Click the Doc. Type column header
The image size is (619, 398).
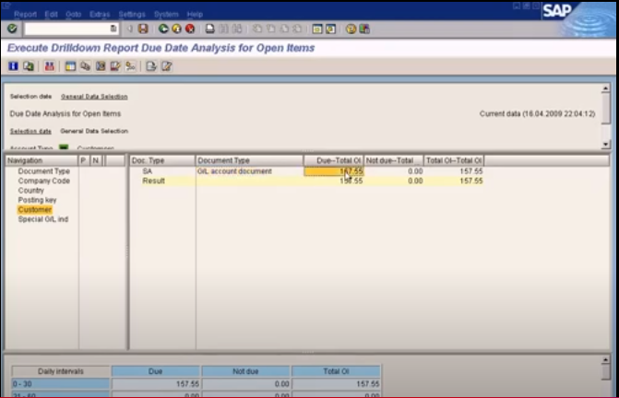click(161, 160)
